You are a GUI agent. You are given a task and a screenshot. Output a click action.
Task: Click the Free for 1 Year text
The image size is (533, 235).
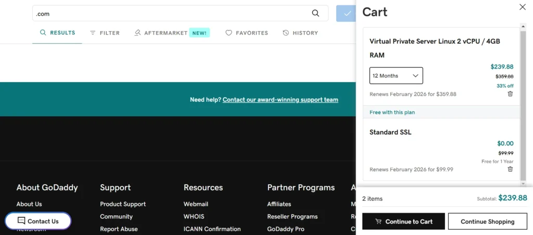click(x=497, y=161)
